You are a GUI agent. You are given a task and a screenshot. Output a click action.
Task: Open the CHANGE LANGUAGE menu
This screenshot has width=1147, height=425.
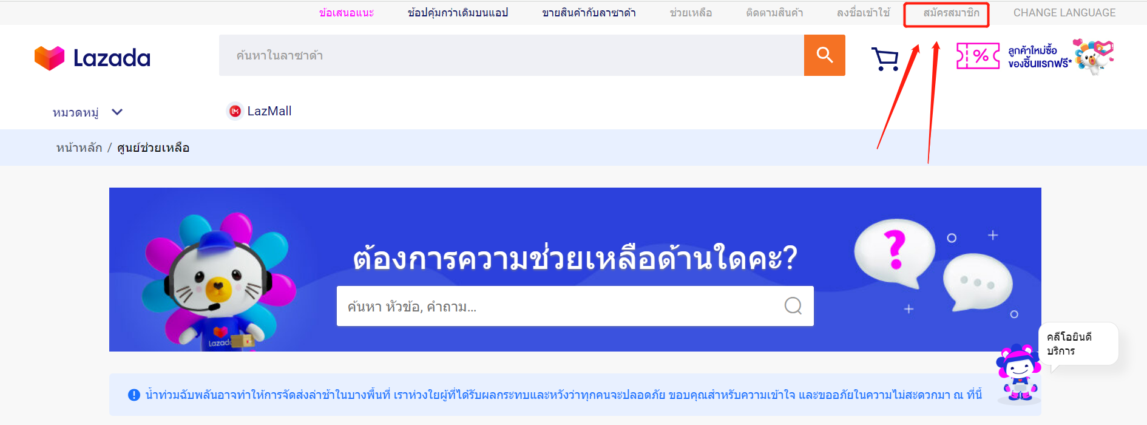pos(1064,13)
